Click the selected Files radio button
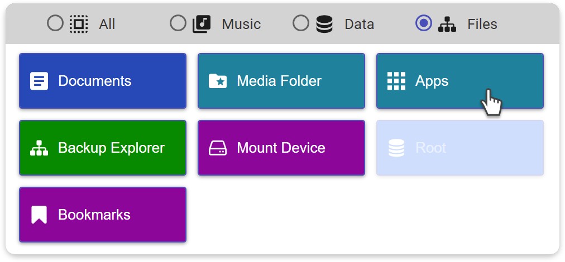This screenshot has height=262, width=565. 424,23
